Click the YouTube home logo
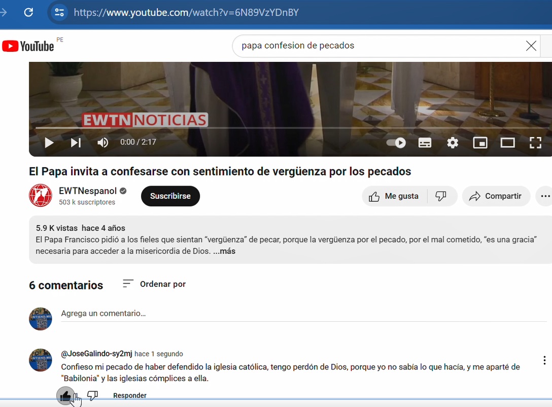The width and height of the screenshot is (552, 407). (28, 46)
